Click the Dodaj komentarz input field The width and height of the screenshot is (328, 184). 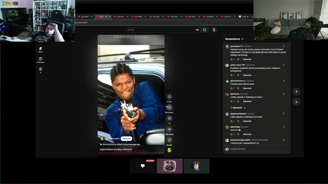(x=258, y=149)
